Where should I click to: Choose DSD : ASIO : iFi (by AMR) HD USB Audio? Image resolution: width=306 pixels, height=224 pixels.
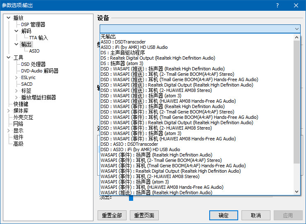click(197, 149)
